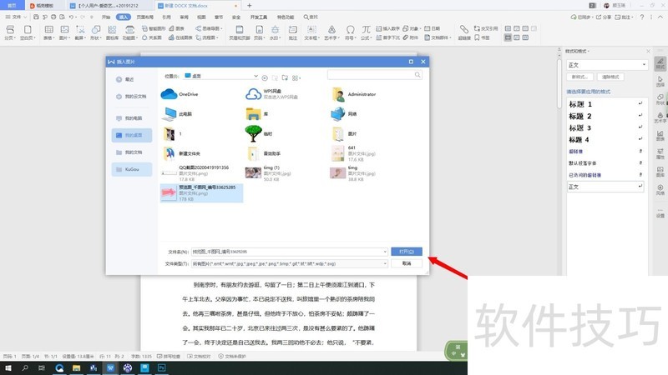Click the 打开 open button
The width and height of the screenshot is (668, 375).
click(407, 252)
